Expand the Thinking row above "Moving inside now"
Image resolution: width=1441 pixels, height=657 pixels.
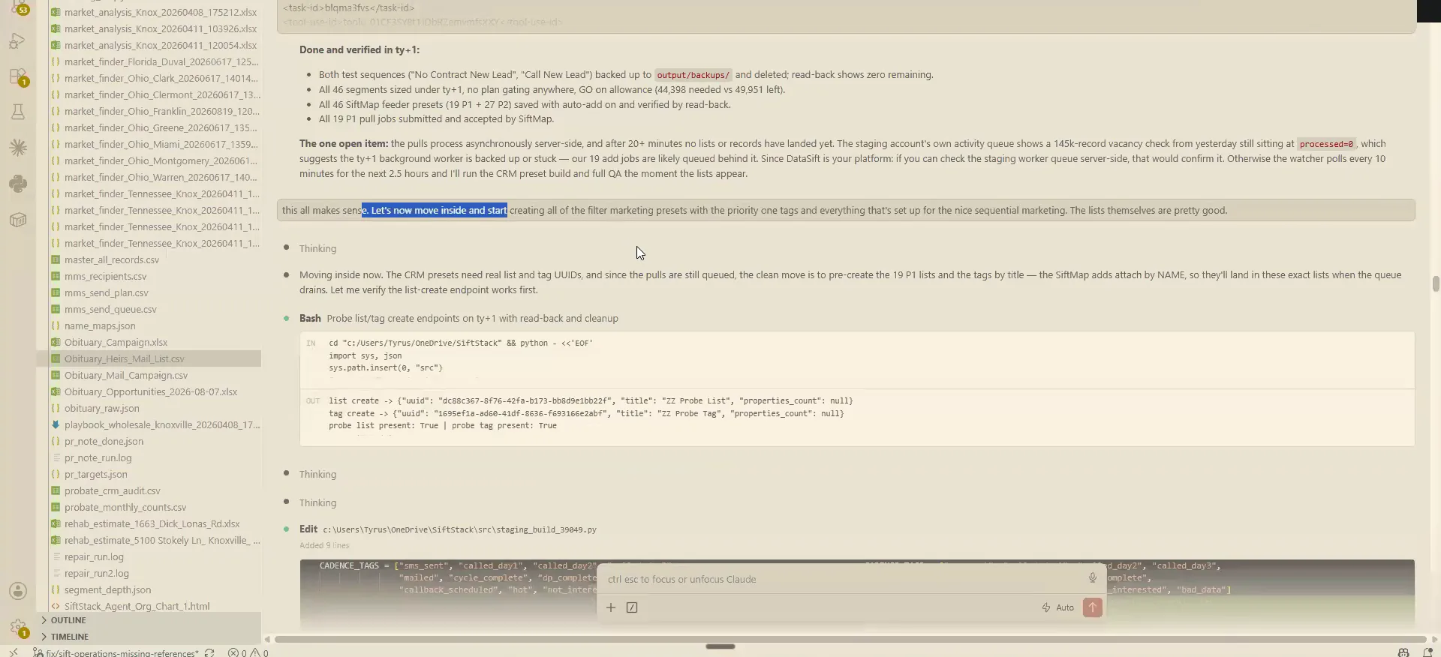(317, 248)
